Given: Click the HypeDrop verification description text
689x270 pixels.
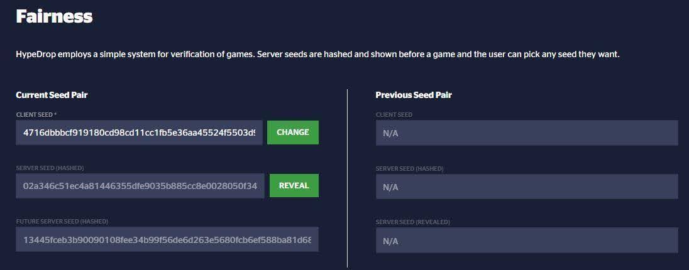Looking at the screenshot, I should (317, 55).
